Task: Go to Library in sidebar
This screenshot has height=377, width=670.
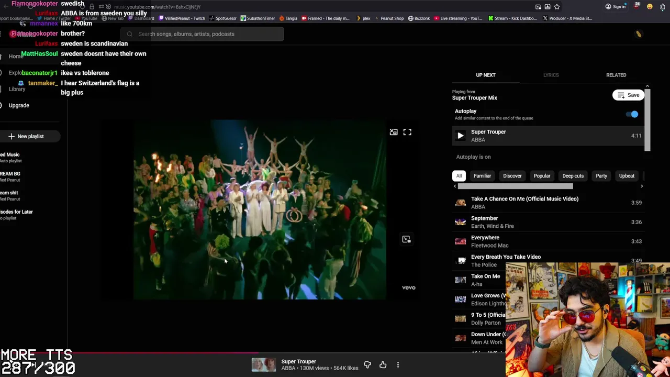Action: 17,89
